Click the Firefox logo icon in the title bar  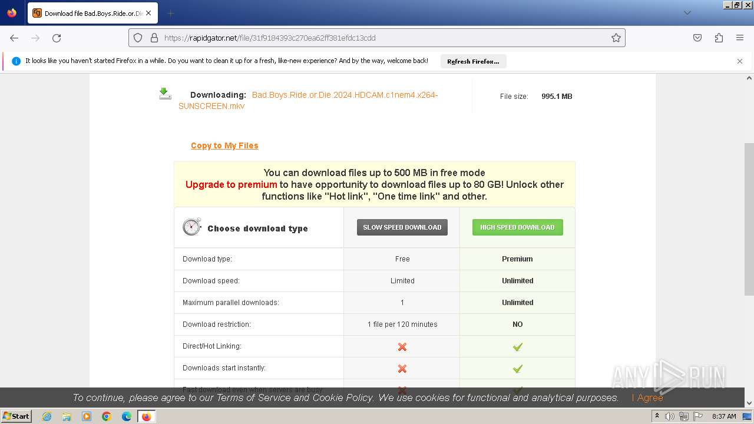pos(12,12)
